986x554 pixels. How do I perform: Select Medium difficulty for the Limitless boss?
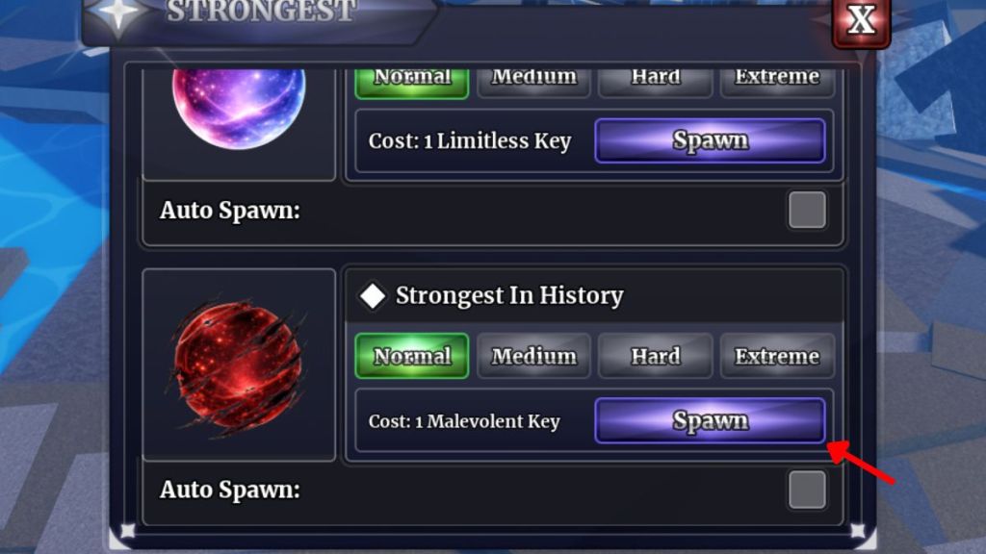tap(533, 77)
